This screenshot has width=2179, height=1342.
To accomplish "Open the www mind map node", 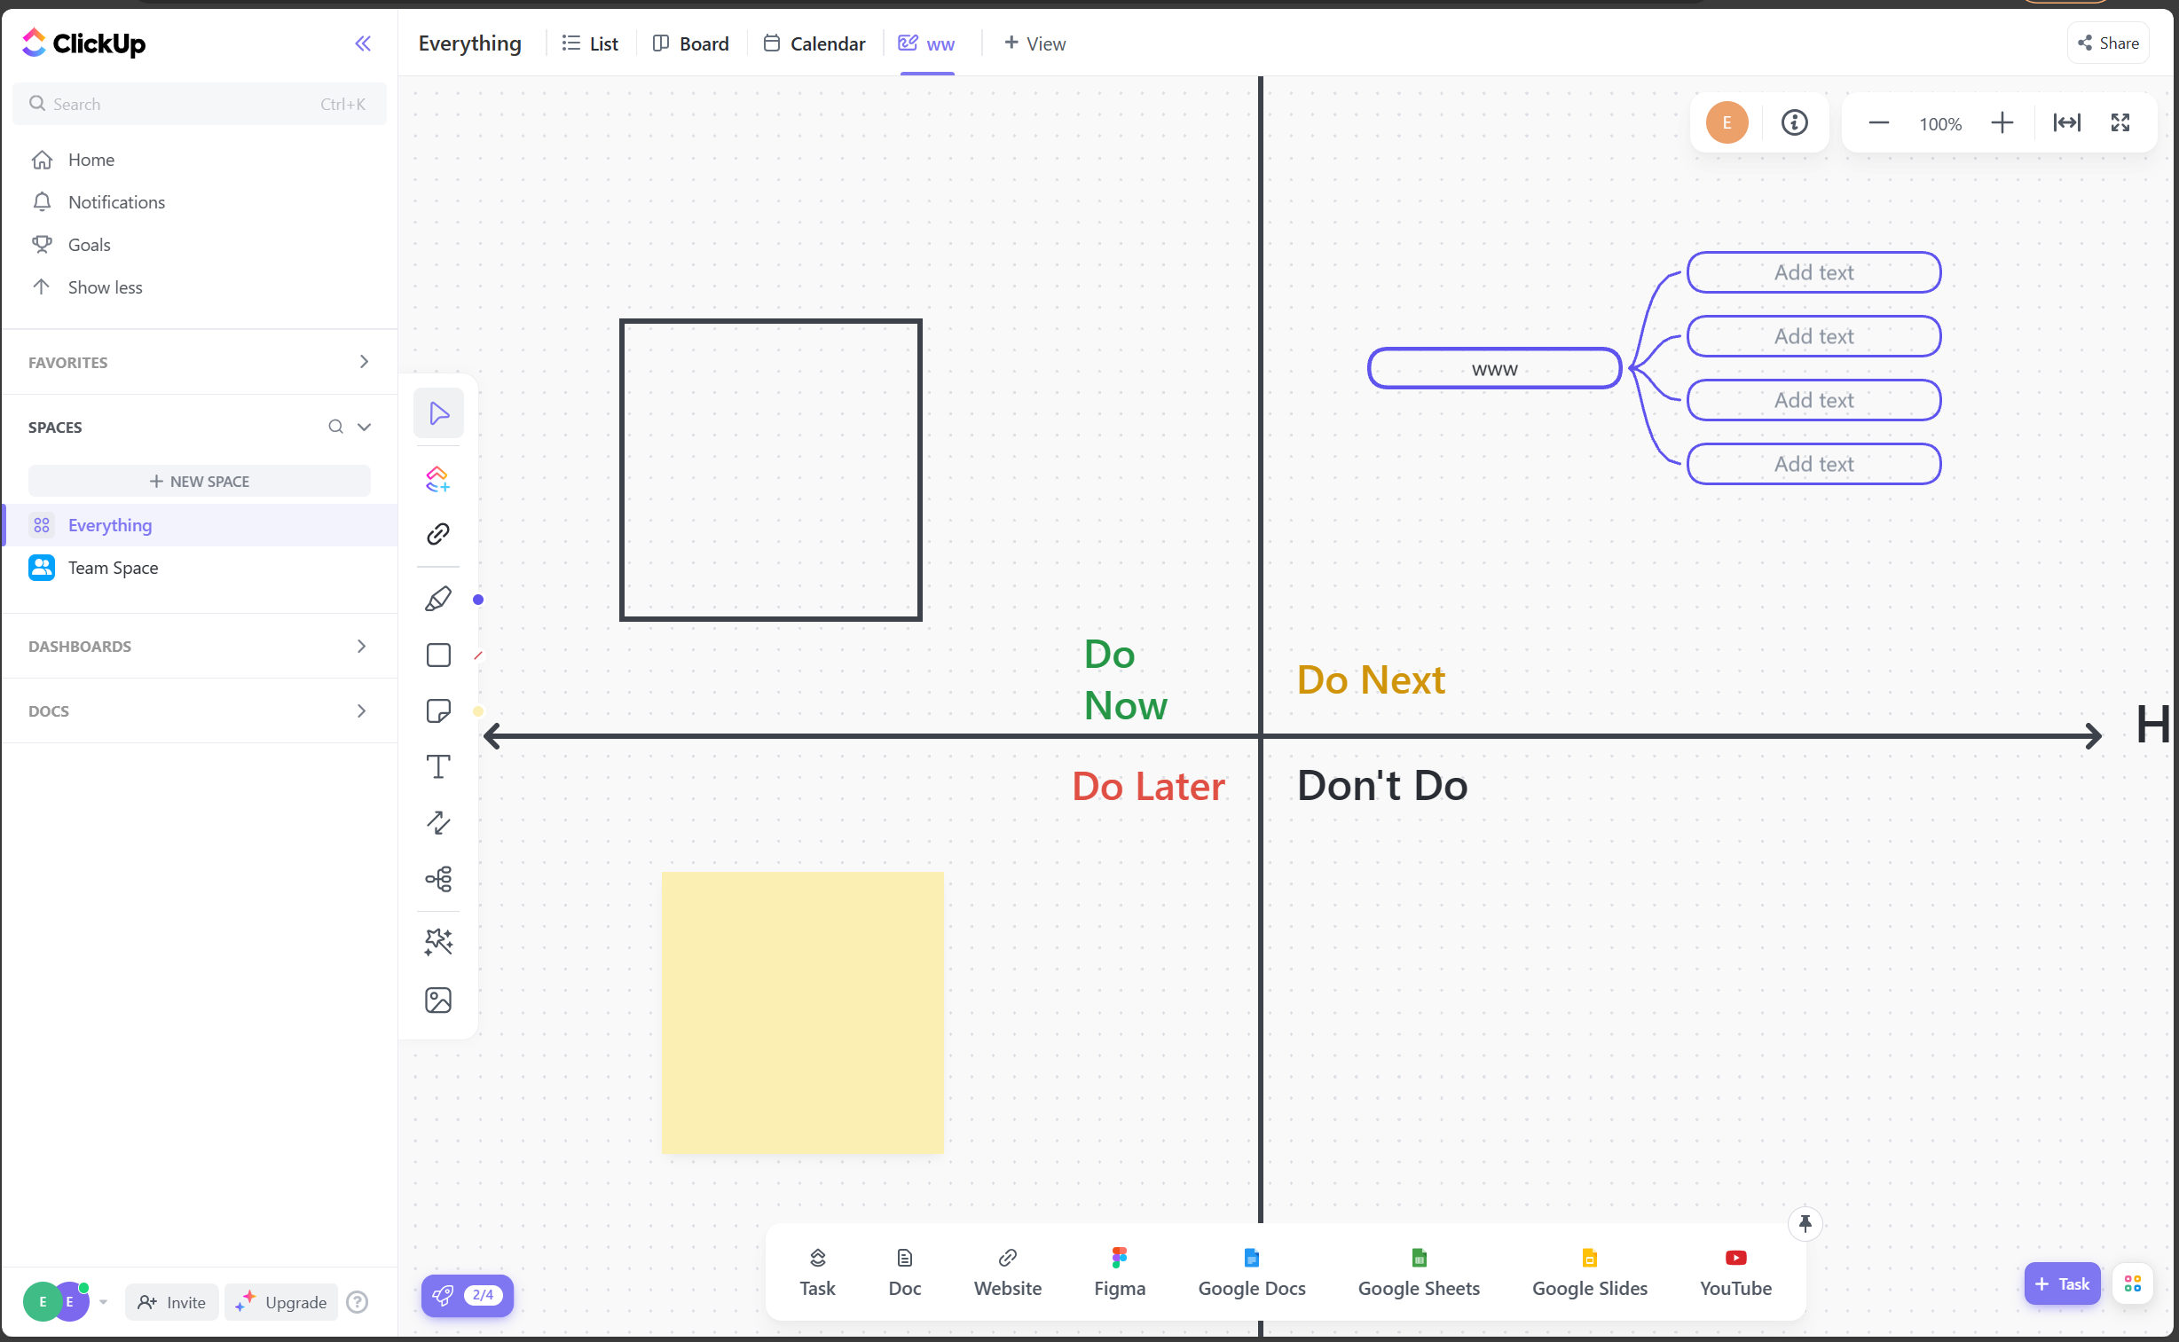I will tap(1494, 369).
